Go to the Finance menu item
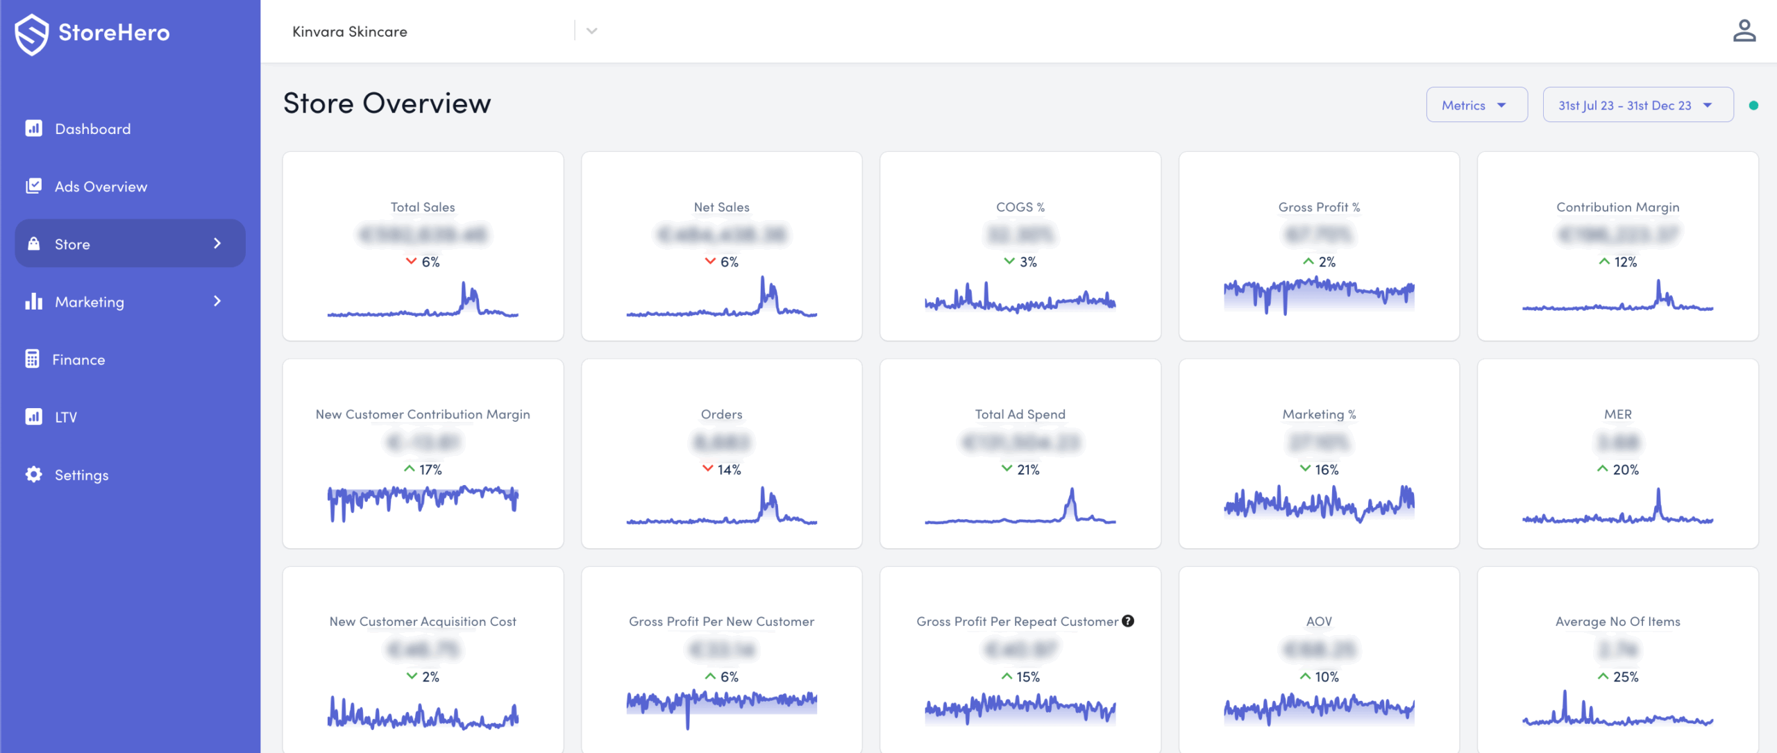This screenshot has height=753, width=1777. tap(78, 359)
